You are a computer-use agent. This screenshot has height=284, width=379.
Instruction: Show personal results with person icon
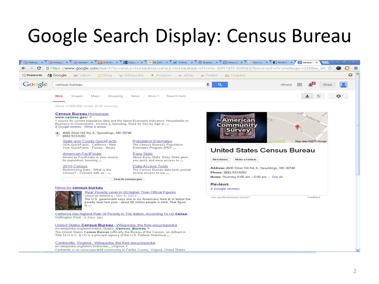click(307, 96)
